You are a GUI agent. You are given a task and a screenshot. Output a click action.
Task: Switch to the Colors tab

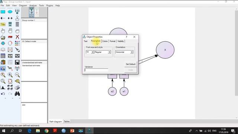point(105,41)
